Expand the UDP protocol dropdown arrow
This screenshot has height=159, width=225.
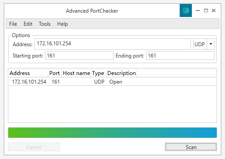tap(211, 44)
